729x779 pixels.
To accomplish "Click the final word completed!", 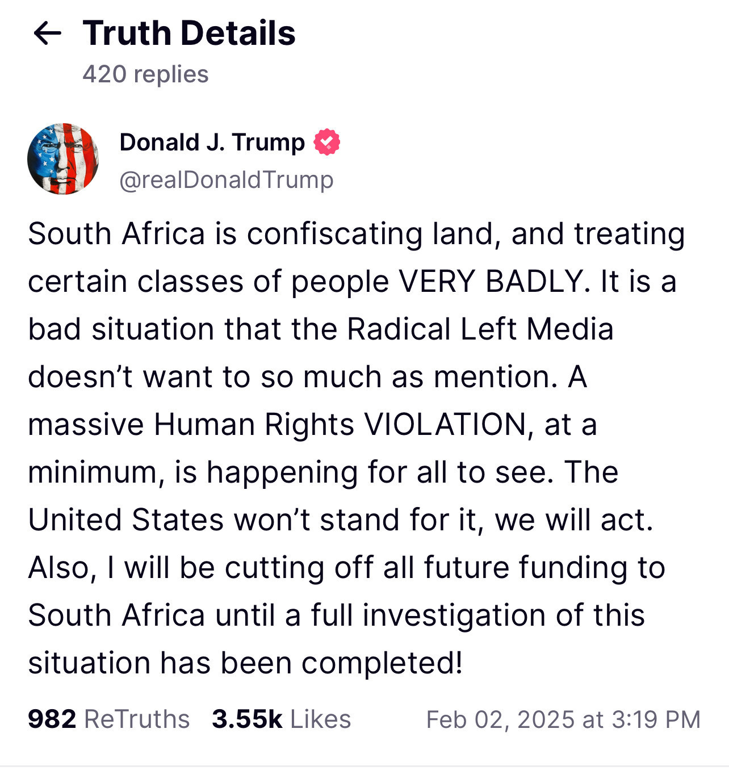I will point(382,663).
